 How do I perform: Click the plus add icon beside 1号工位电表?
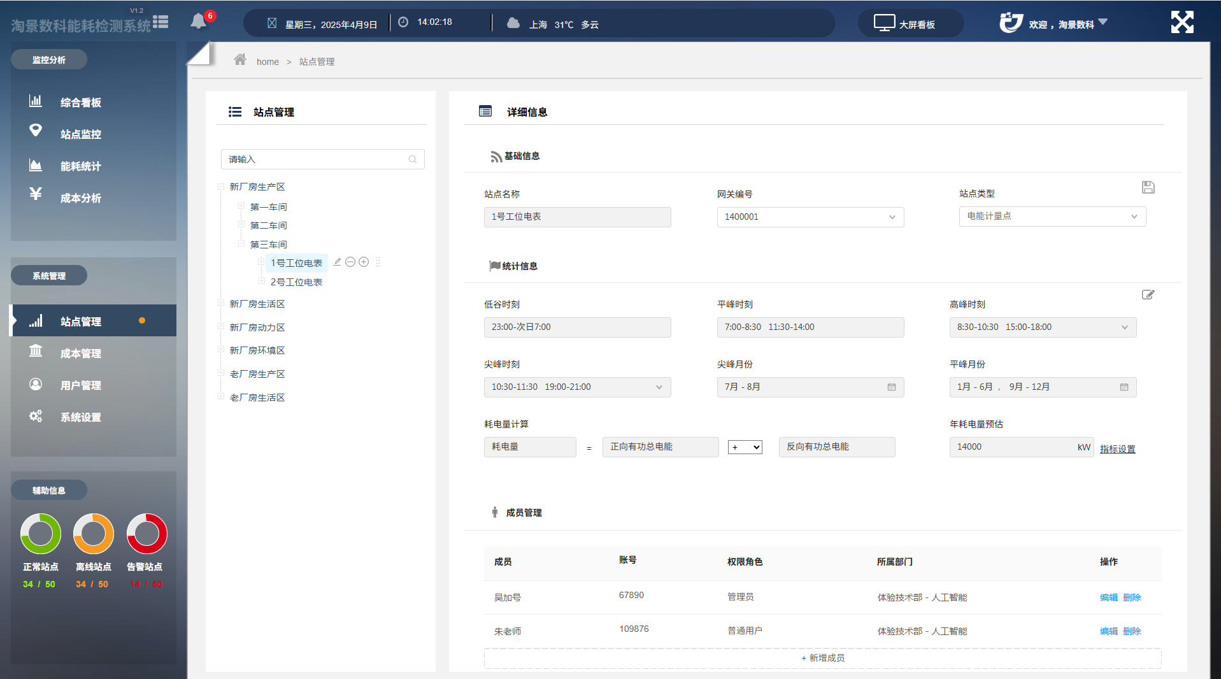(364, 262)
